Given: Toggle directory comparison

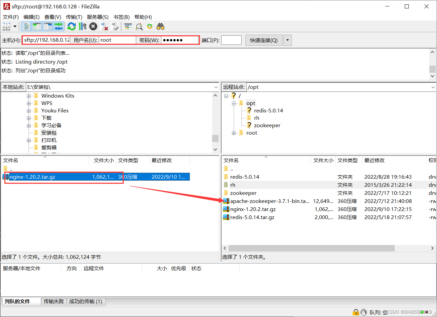Looking at the screenshot, I should pos(139,26).
